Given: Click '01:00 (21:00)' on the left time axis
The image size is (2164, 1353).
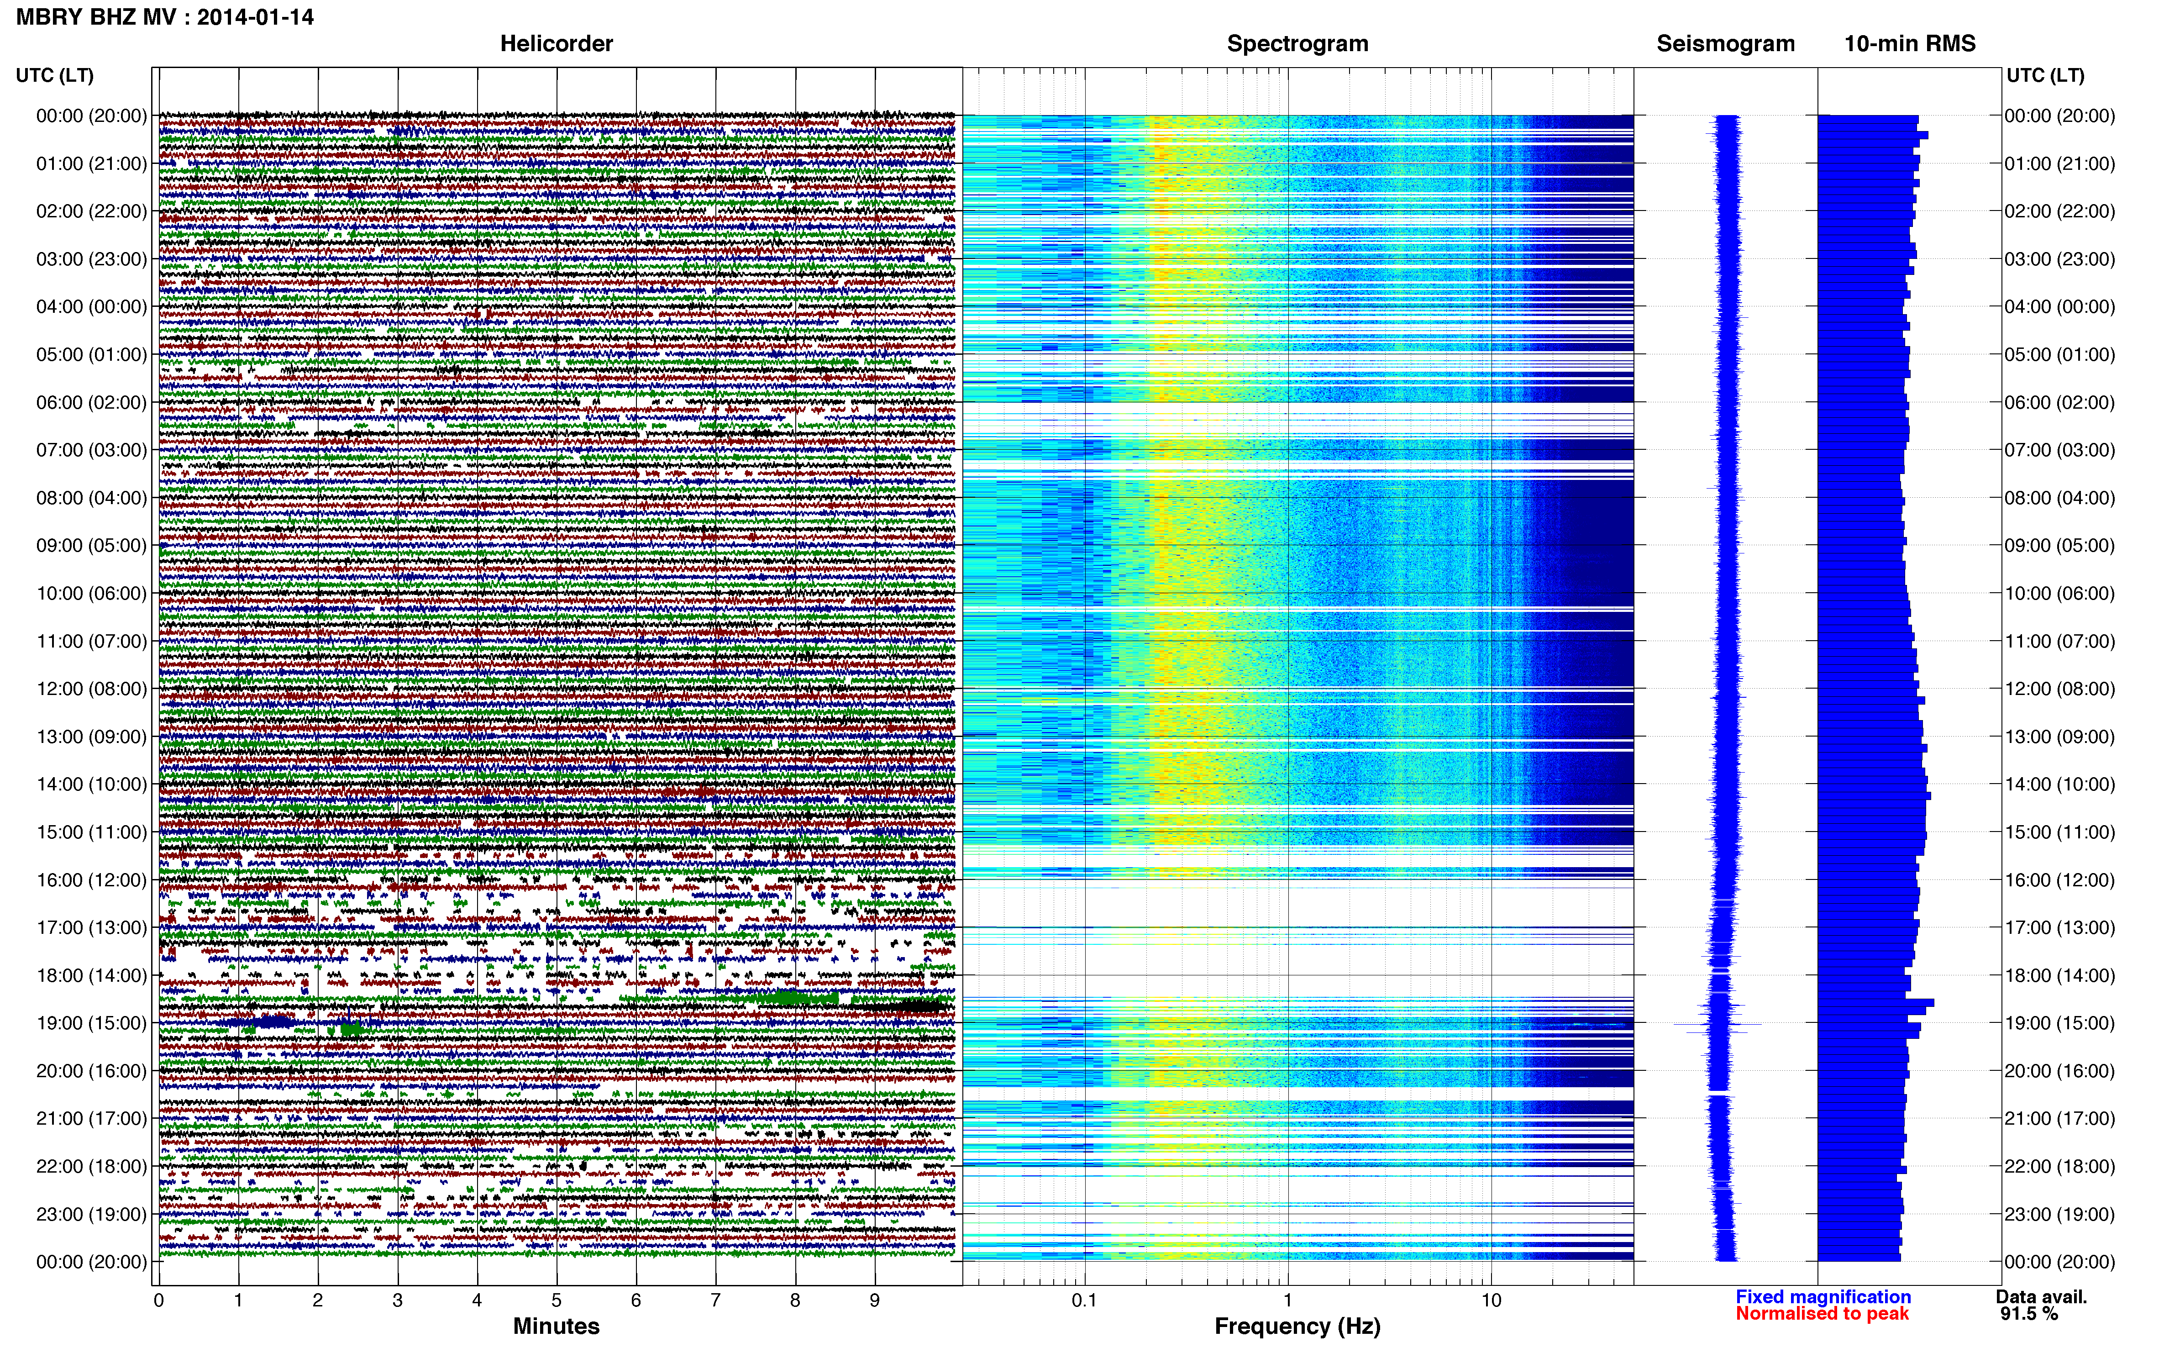Looking at the screenshot, I should click(x=91, y=164).
